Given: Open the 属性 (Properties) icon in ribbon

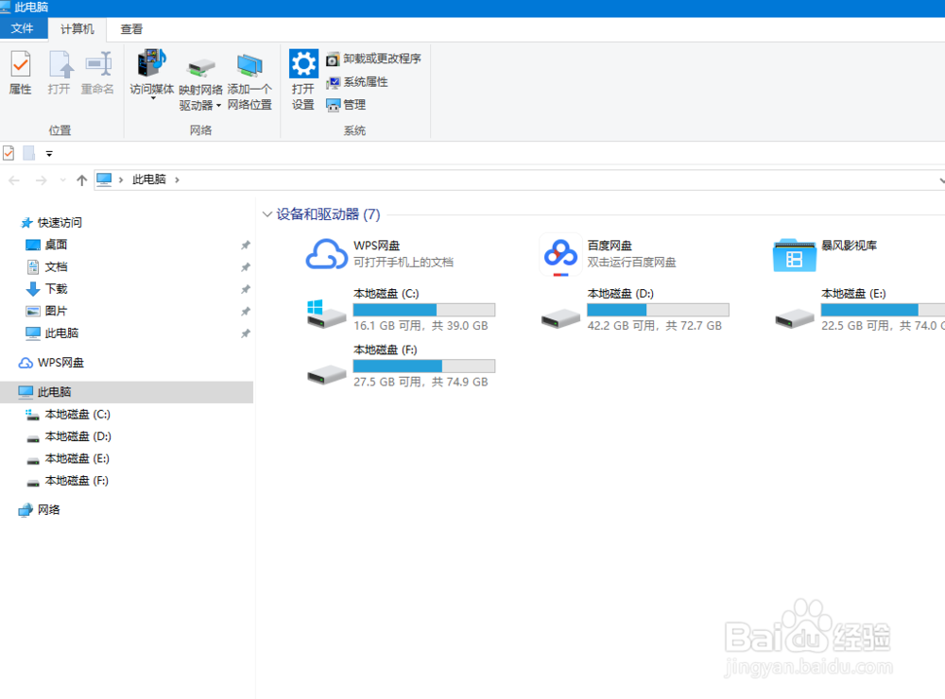Looking at the screenshot, I should pyautogui.click(x=20, y=73).
